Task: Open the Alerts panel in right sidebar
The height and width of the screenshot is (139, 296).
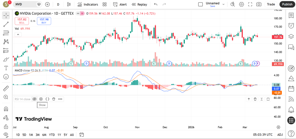Action: [291, 25]
